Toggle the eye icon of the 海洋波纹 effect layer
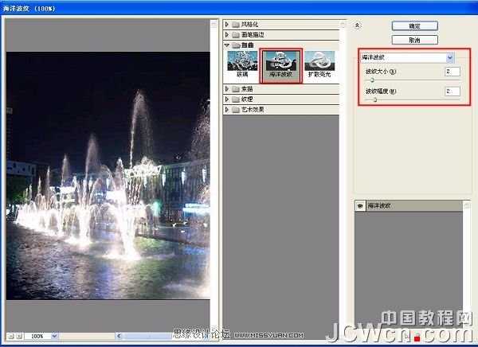Image resolution: width=478 pixels, height=347 pixels. coord(360,206)
